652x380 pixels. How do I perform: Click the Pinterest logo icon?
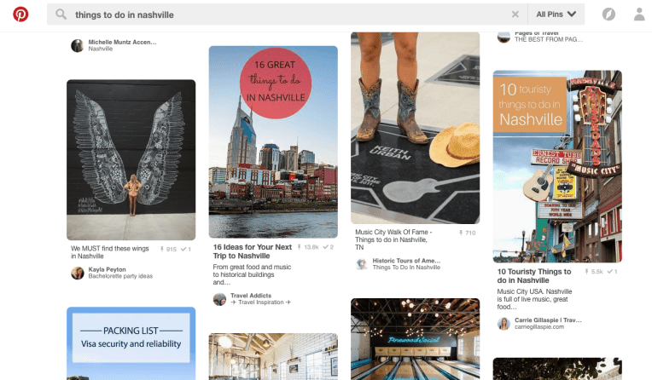pos(20,14)
